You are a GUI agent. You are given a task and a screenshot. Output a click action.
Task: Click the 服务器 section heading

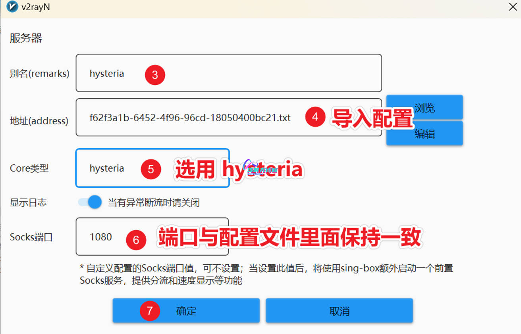click(x=26, y=38)
